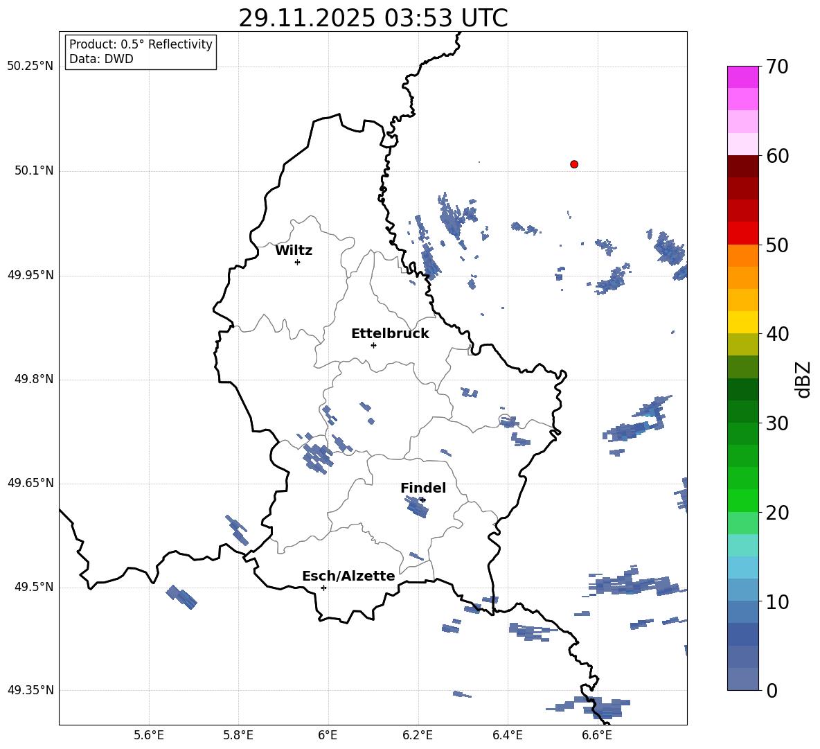Click the 10 dBZ colorbar tick label
This screenshot has width=820, height=749.
[x=777, y=601]
